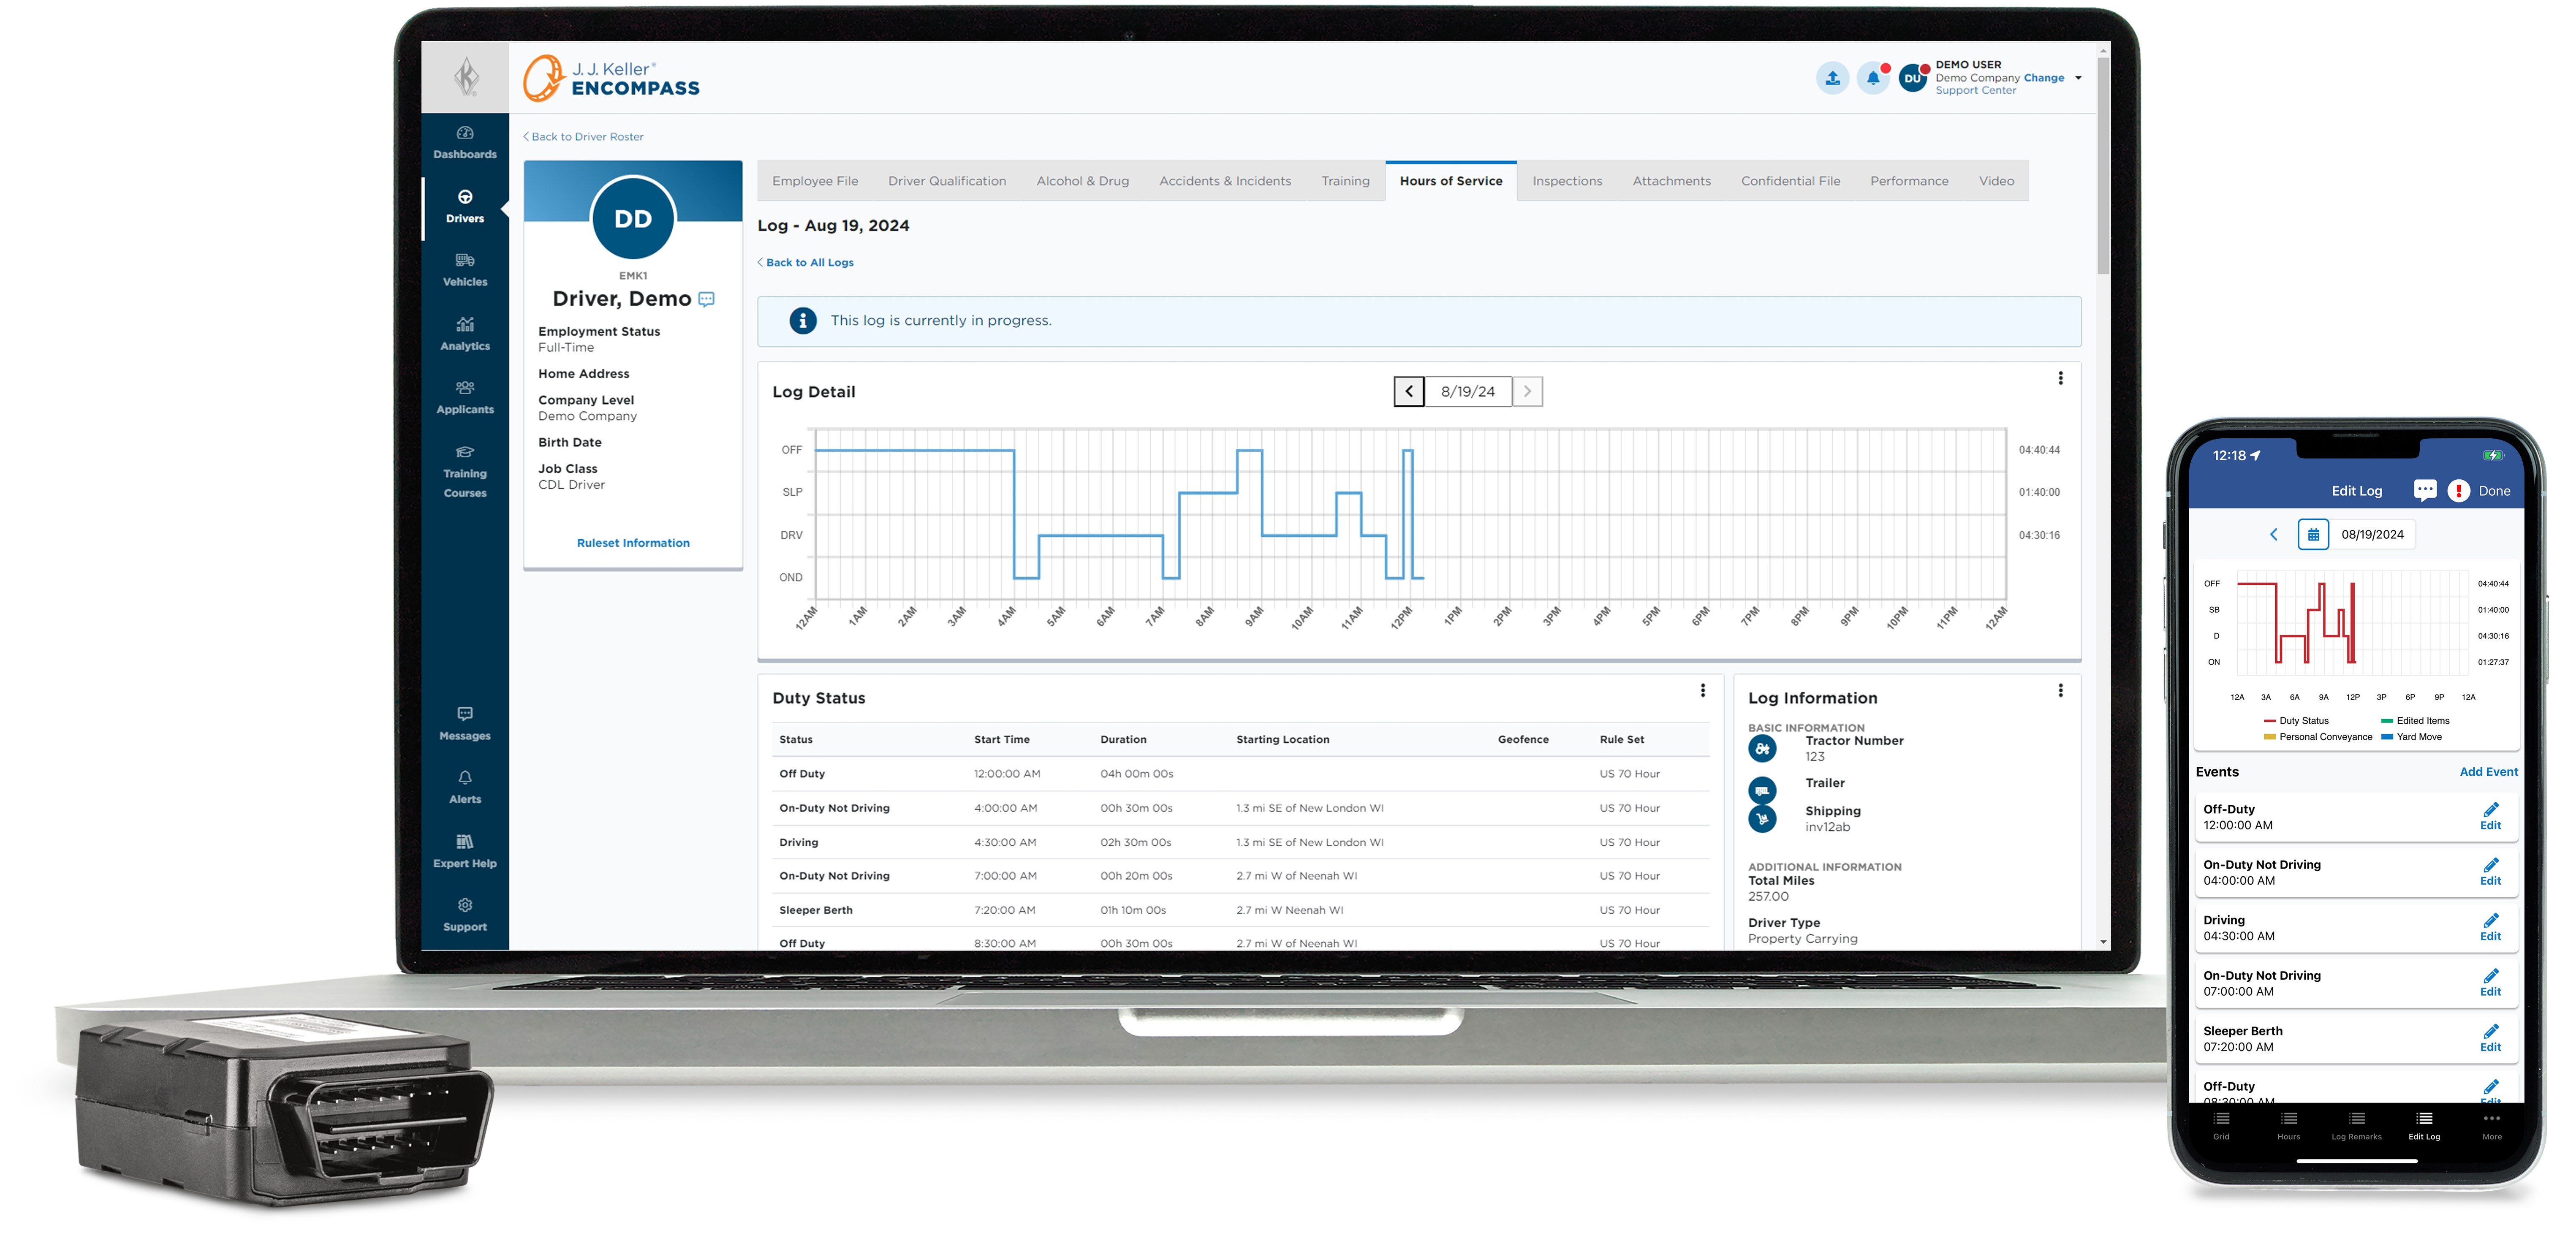Switch to the Inspections tab
This screenshot has width=2576, height=1233.
[1567, 181]
